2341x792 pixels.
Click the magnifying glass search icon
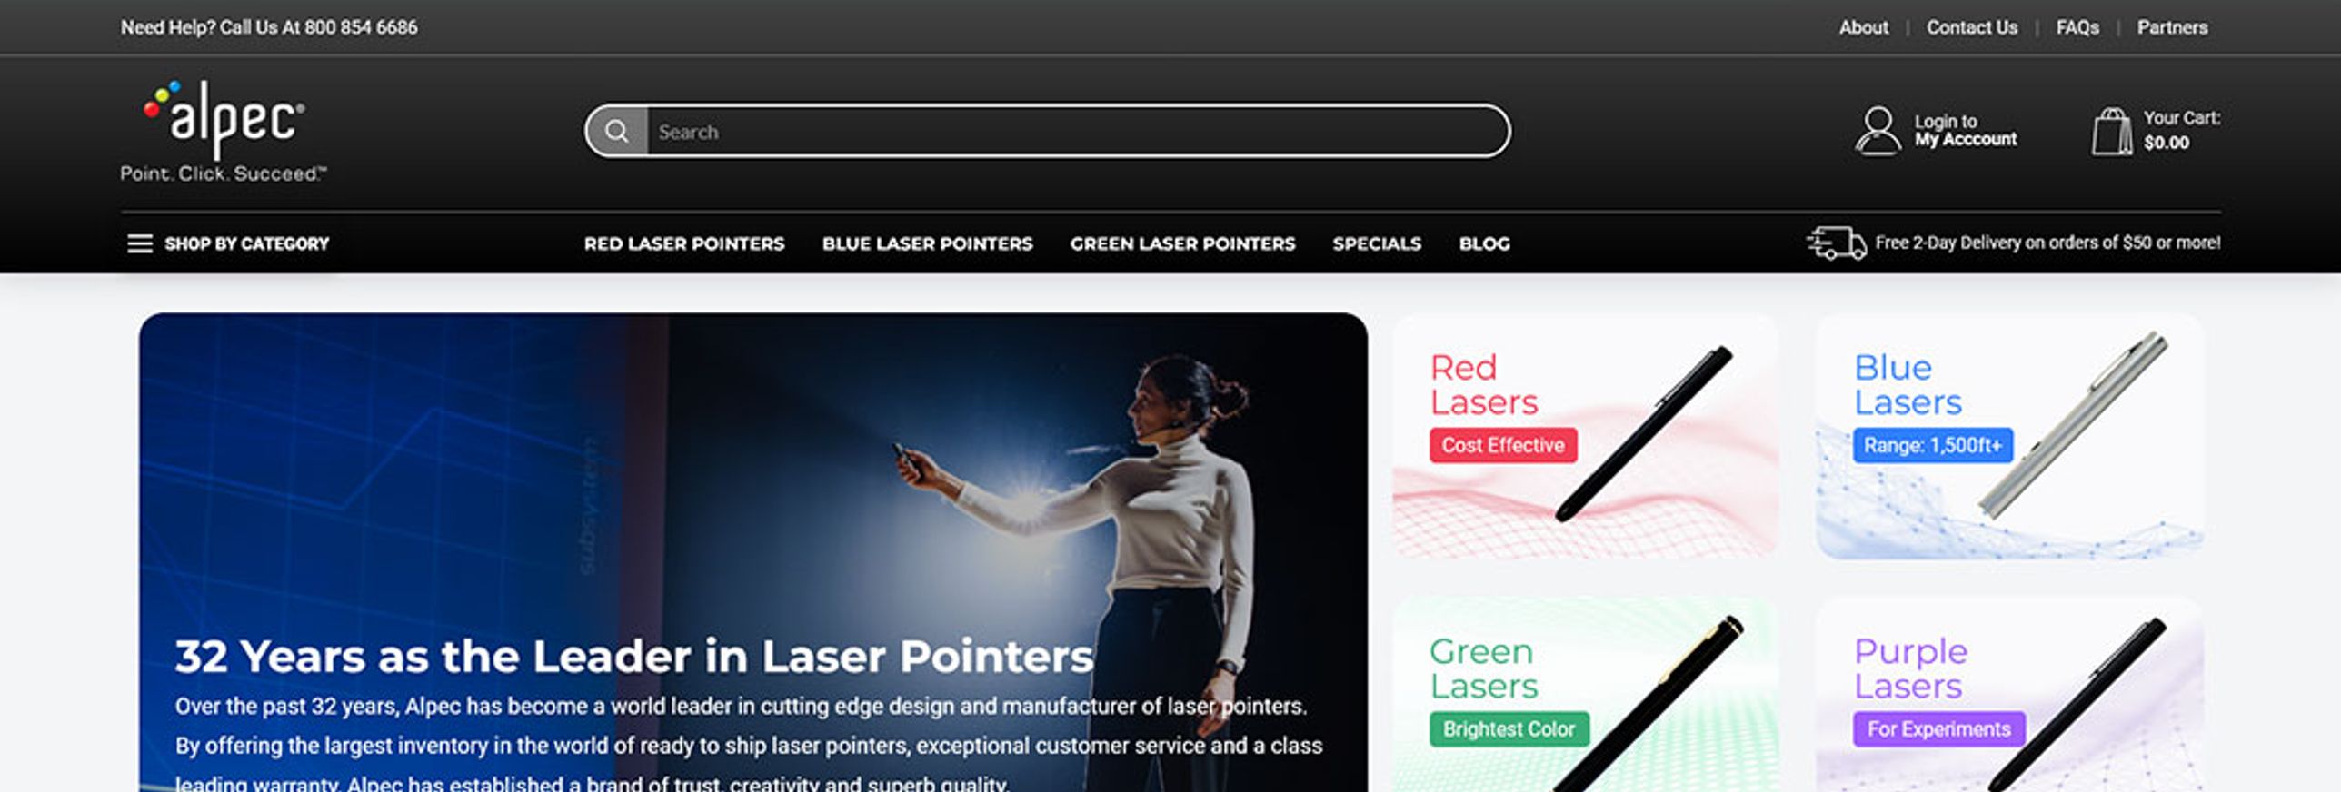617,131
